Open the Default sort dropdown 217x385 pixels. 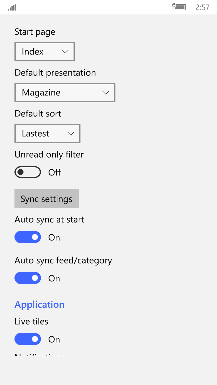pyautogui.click(x=47, y=134)
